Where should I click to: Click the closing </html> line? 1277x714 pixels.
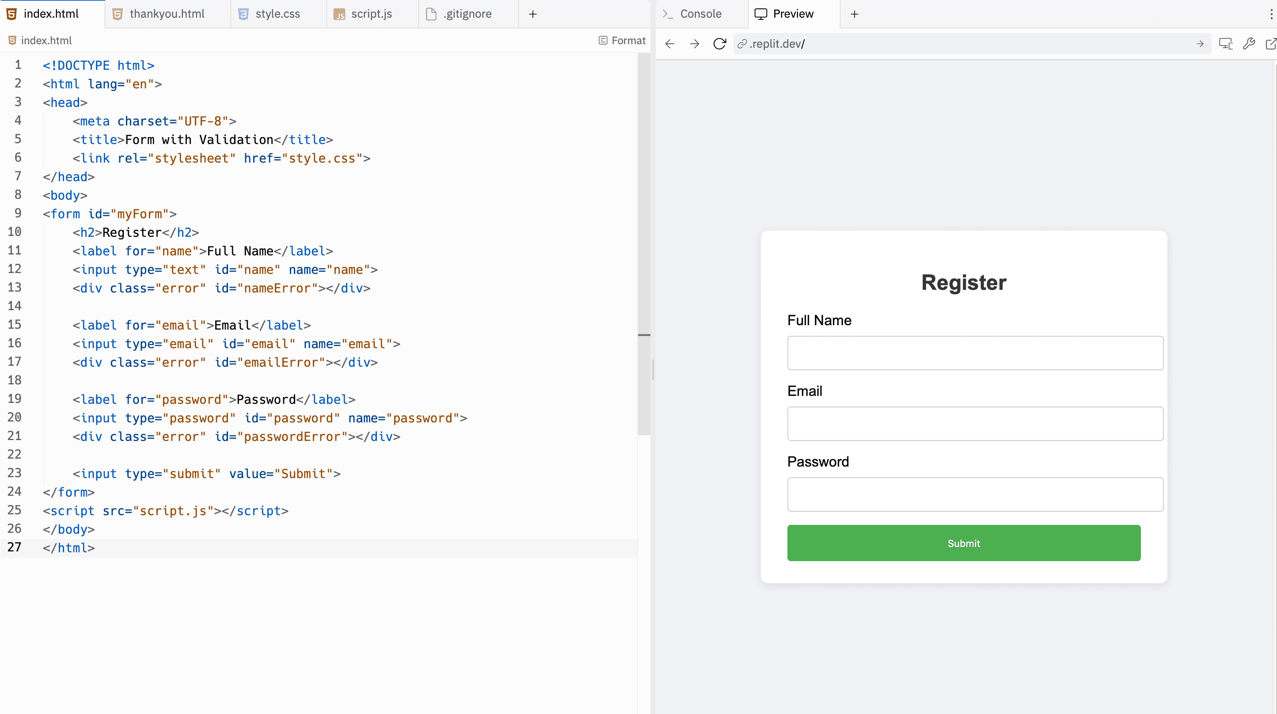coord(68,548)
